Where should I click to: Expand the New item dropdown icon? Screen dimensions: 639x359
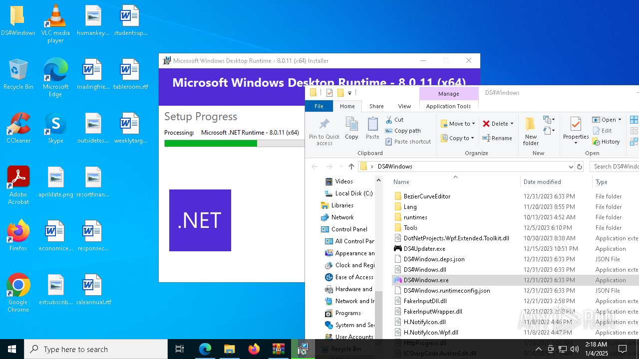point(549,120)
